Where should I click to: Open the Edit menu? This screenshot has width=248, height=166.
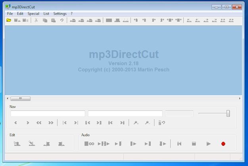click(x=20, y=13)
